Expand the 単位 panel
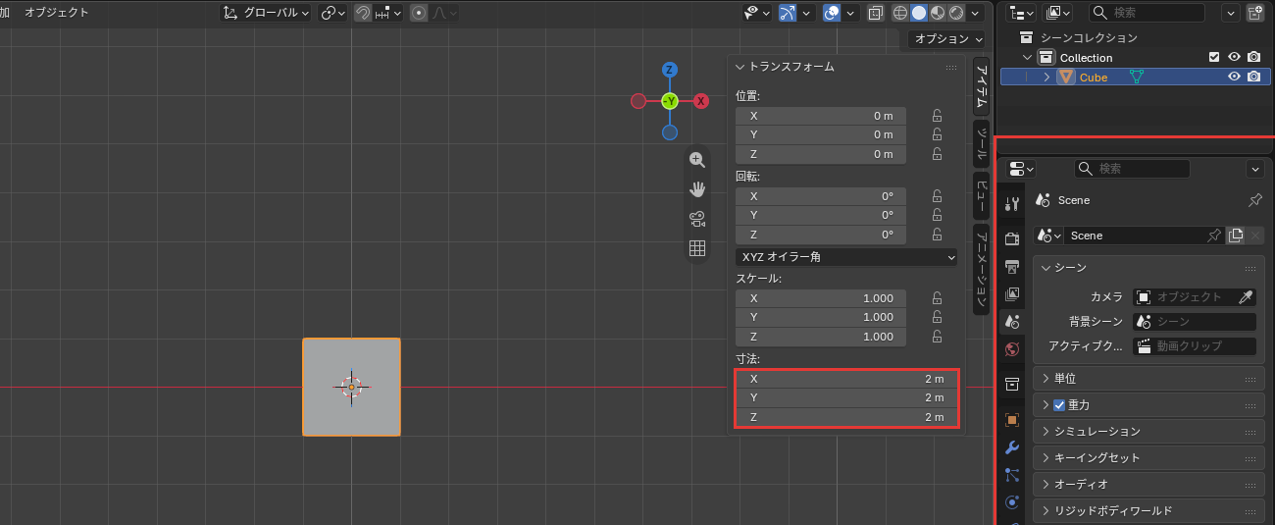Image resolution: width=1275 pixels, height=525 pixels. tap(1149, 378)
